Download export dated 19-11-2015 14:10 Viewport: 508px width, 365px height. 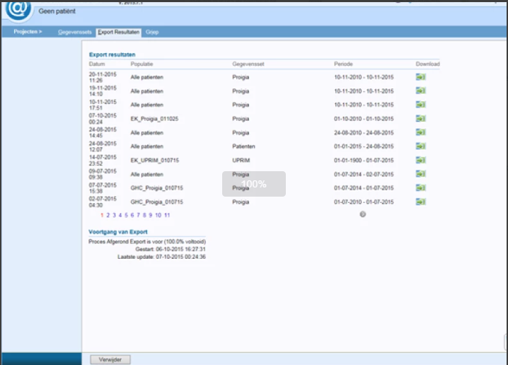tap(420, 91)
